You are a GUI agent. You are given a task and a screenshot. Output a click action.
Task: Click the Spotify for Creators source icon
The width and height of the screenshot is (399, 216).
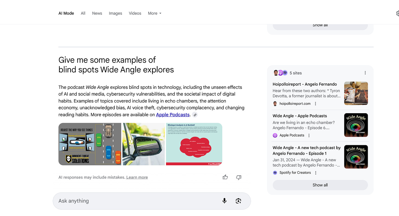[275, 173]
